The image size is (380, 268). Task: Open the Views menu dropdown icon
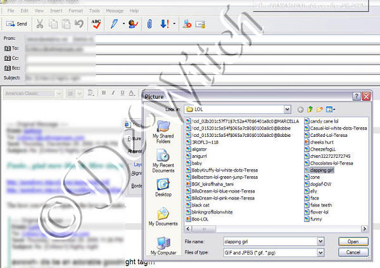pyautogui.click(x=332, y=109)
